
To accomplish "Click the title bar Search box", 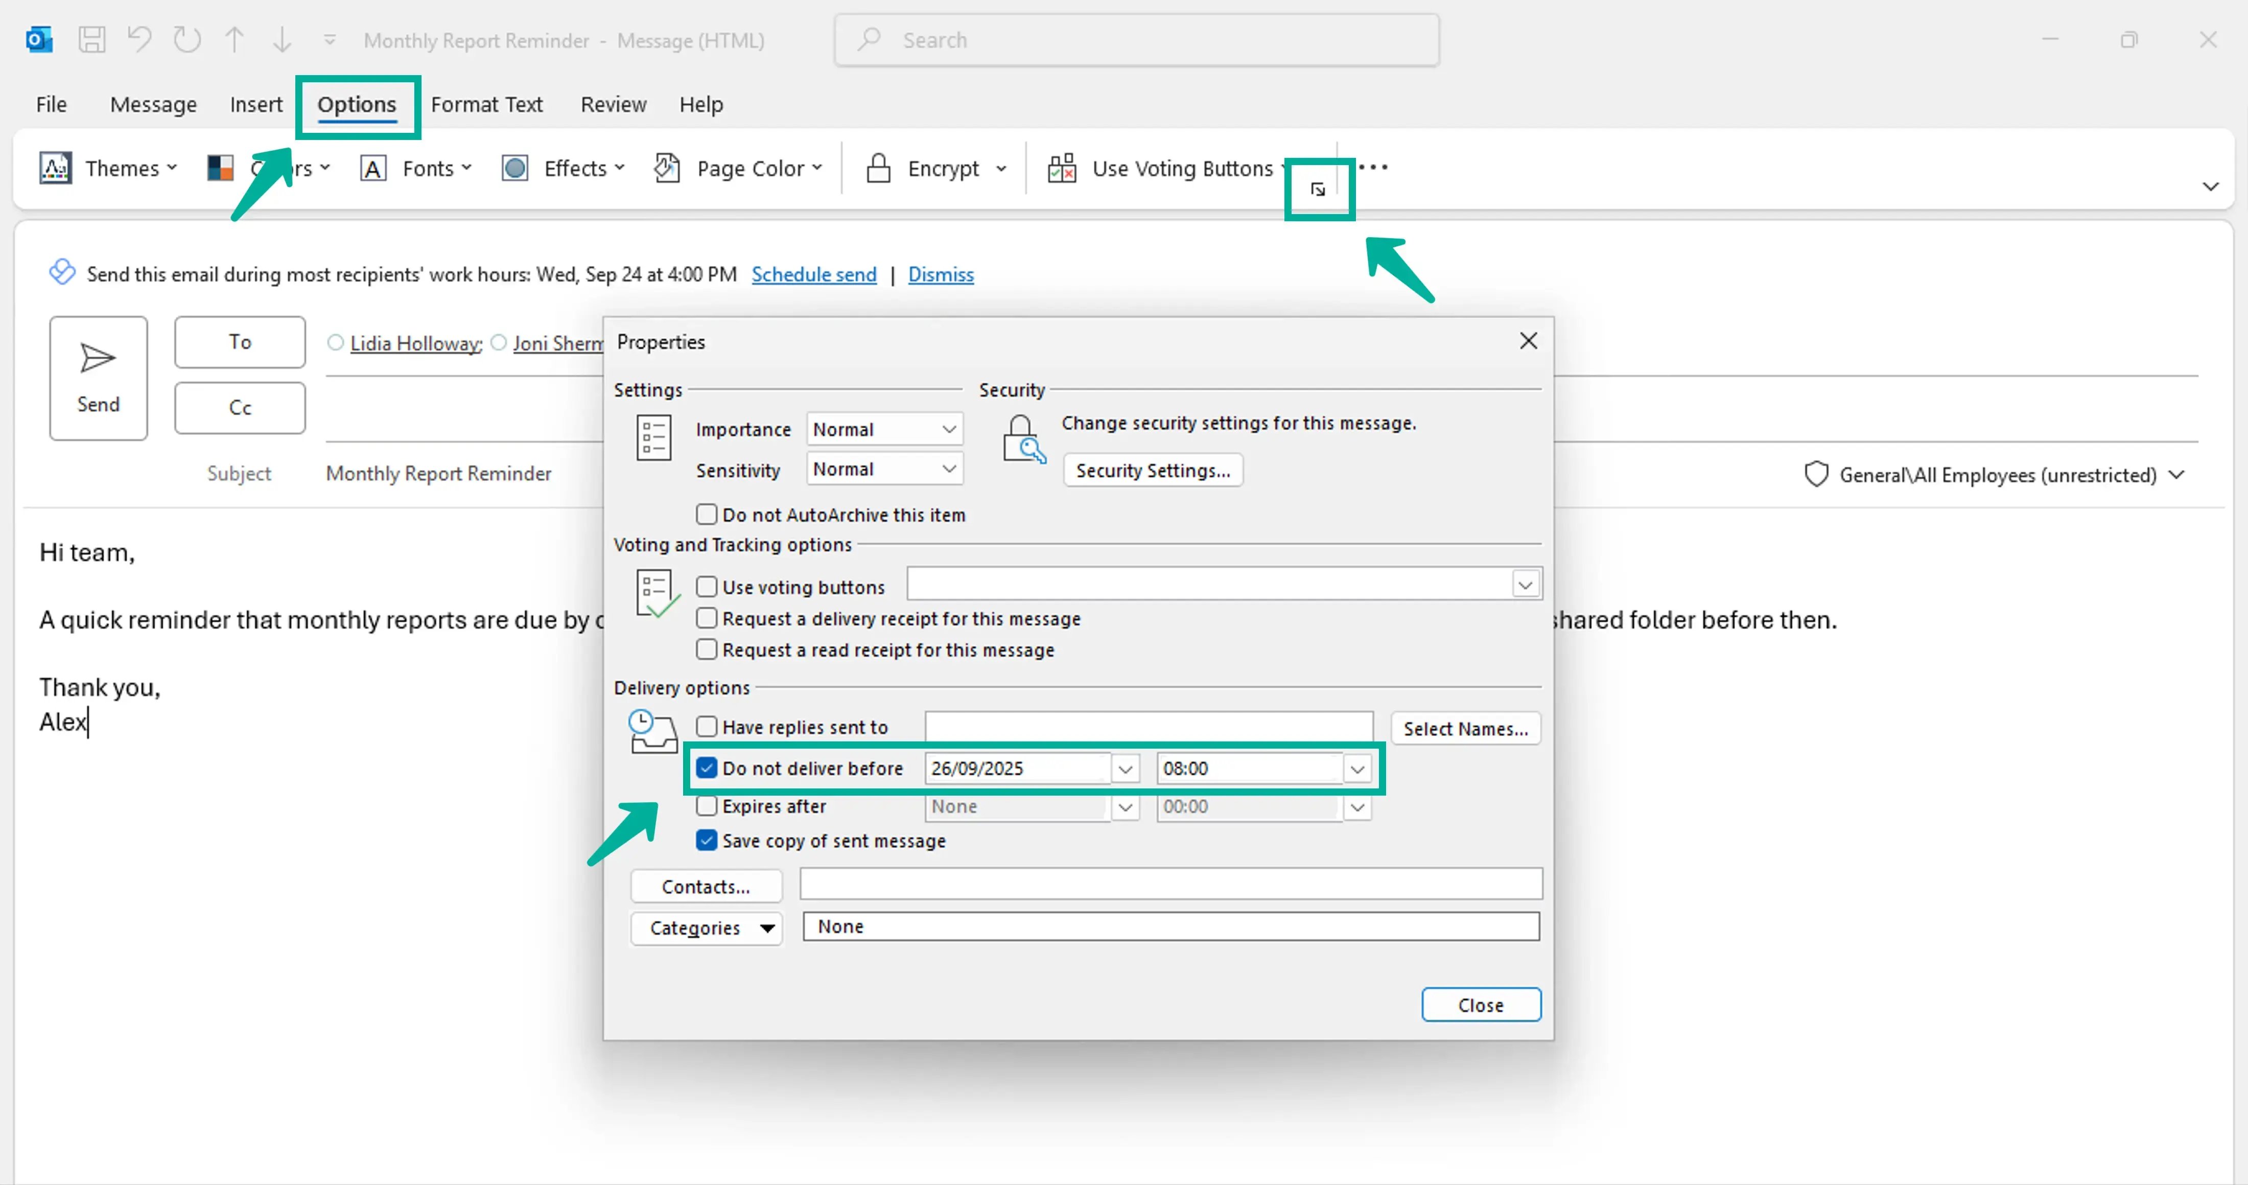I will click(x=1136, y=39).
